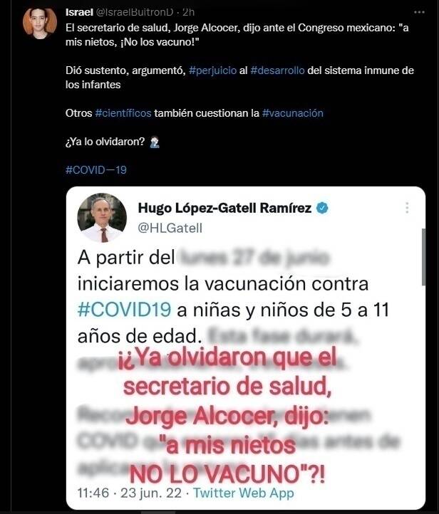Open the #desarrollo hashtag
Image resolution: width=439 pixels, height=514 pixels.
[x=277, y=70]
